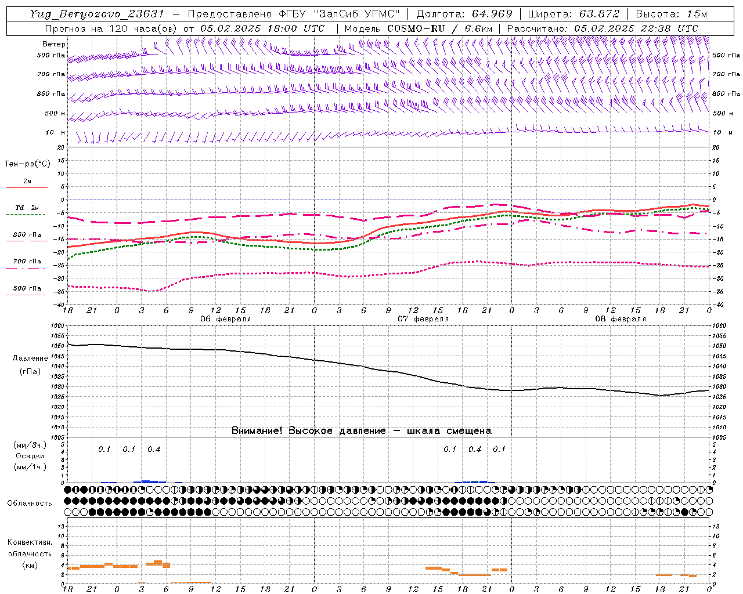The width and height of the screenshot is (743, 594).
Task: Click the Модель COSMO-RU / 6.6км text
Action: tap(419, 28)
